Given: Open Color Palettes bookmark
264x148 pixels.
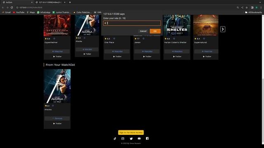Looking at the screenshot, I should click(x=82, y=12).
